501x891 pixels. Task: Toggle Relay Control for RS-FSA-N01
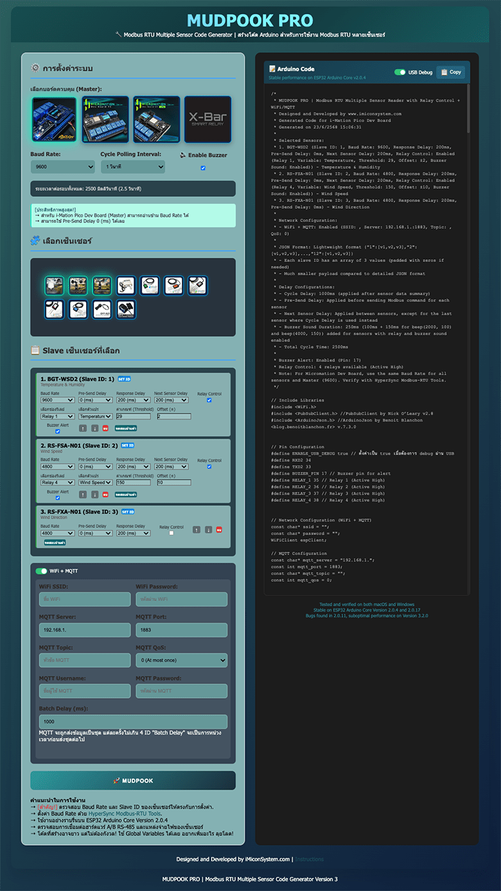pyautogui.click(x=209, y=466)
